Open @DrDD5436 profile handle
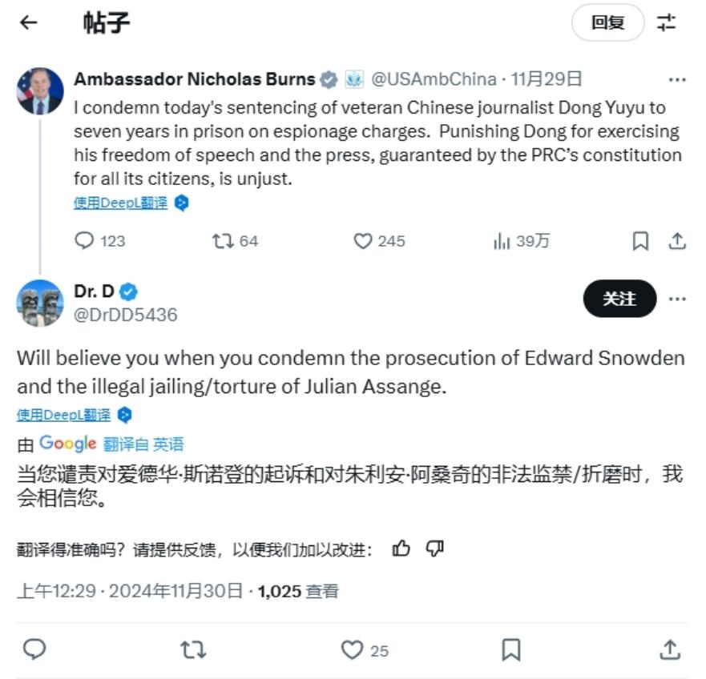The height and width of the screenshot is (679, 706). pyautogui.click(x=126, y=315)
